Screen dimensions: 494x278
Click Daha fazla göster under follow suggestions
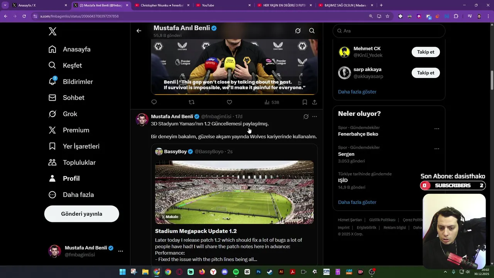coord(357,92)
